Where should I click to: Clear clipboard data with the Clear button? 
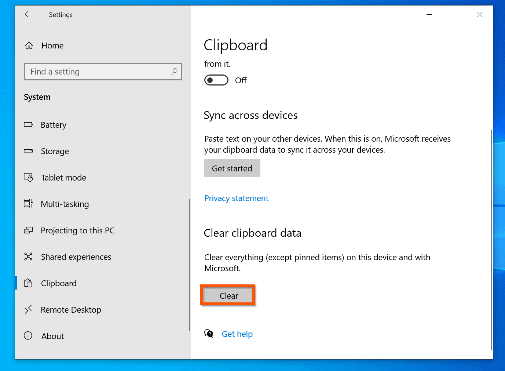(228, 295)
